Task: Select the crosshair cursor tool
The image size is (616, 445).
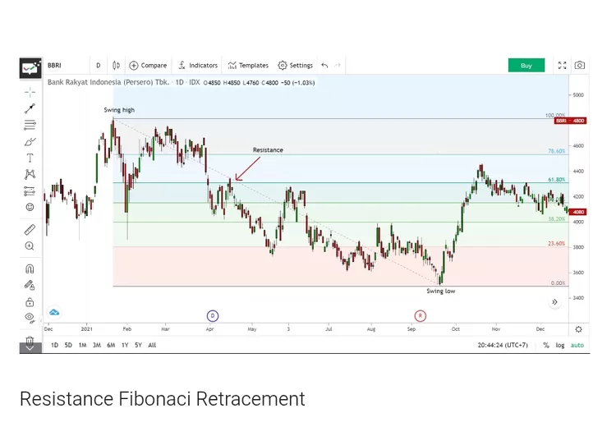Action: pyautogui.click(x=30, y=92)
